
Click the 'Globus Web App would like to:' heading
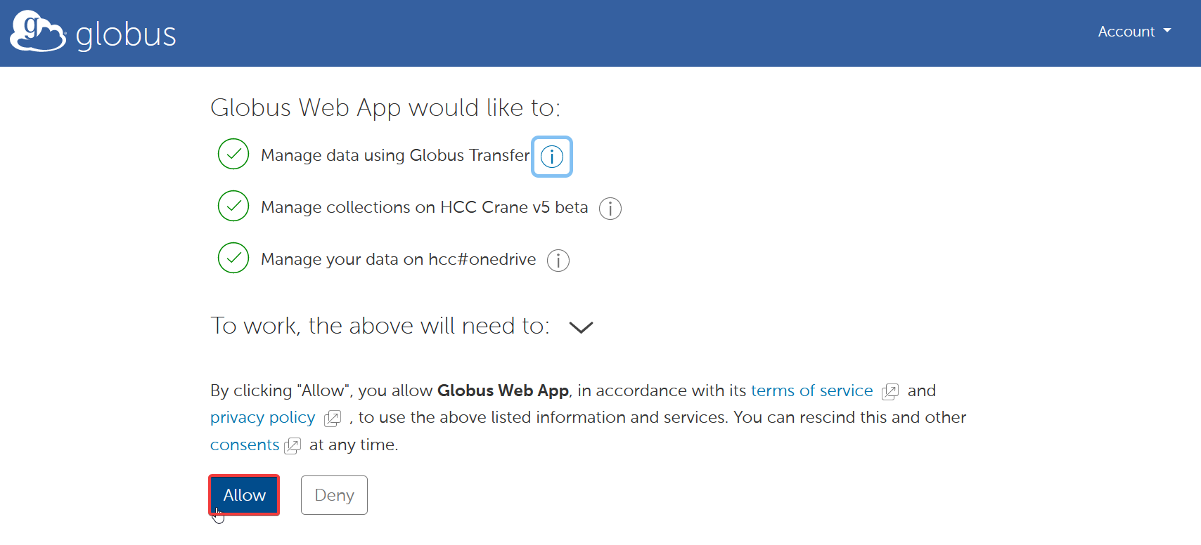coord(385,107)
